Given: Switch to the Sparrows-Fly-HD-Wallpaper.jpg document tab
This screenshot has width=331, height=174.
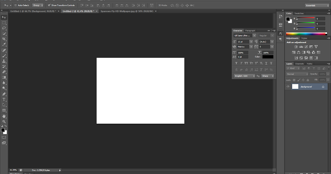Looking at the screenshot, I should point(127,11).
